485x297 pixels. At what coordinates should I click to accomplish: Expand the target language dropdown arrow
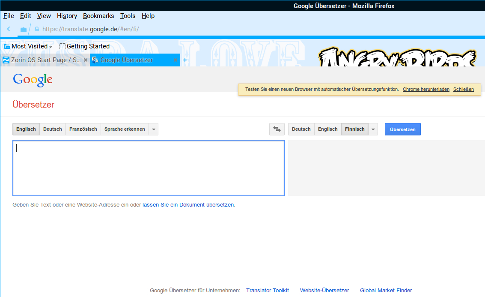coord(373,129)
